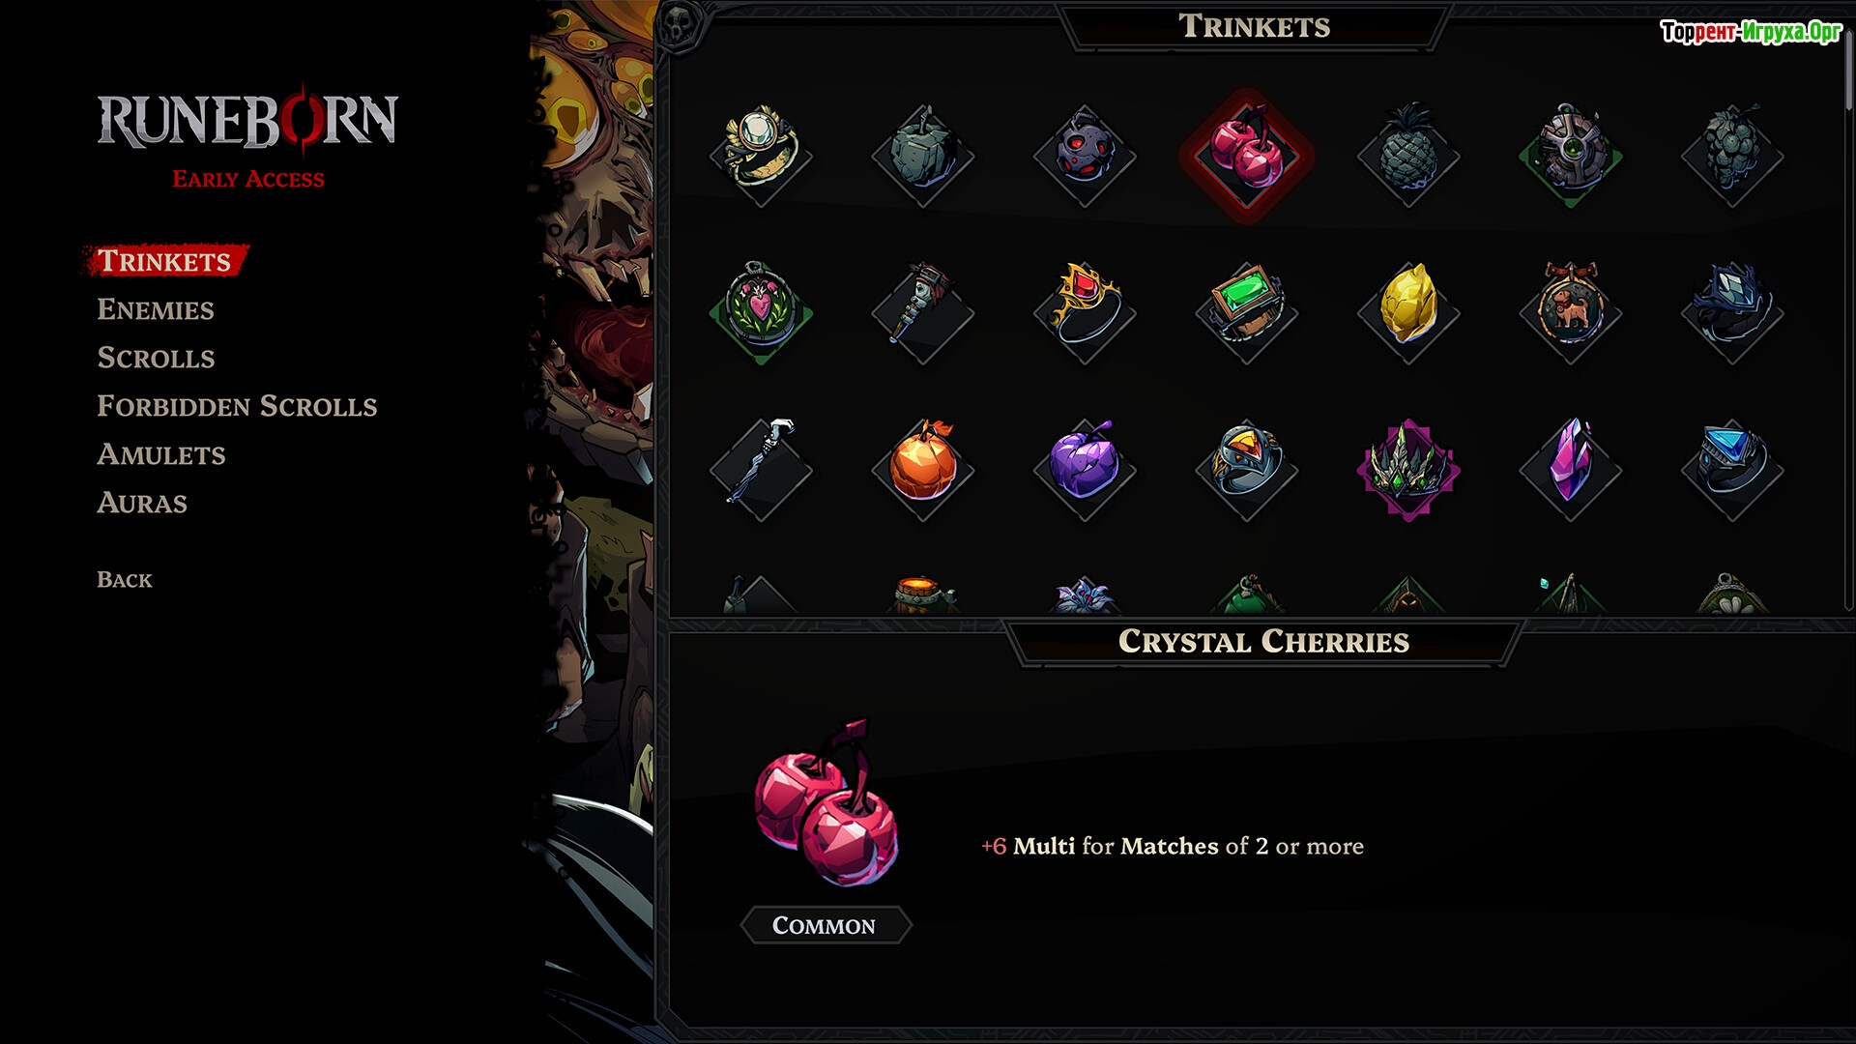Pick the pink crystal shard trinket
The image size is (1856, 1044).
click(1571, 469)
